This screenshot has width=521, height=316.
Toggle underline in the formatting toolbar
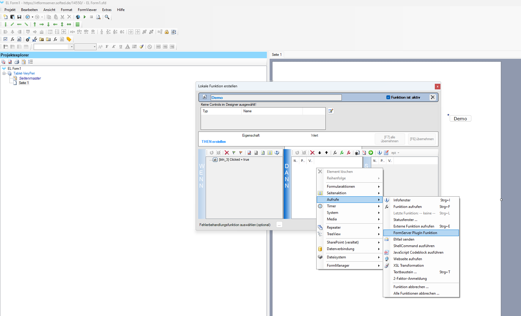click(120, 47)
